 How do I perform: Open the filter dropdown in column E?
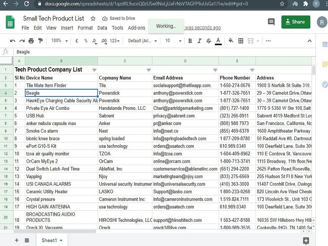(x=252, y=70)
